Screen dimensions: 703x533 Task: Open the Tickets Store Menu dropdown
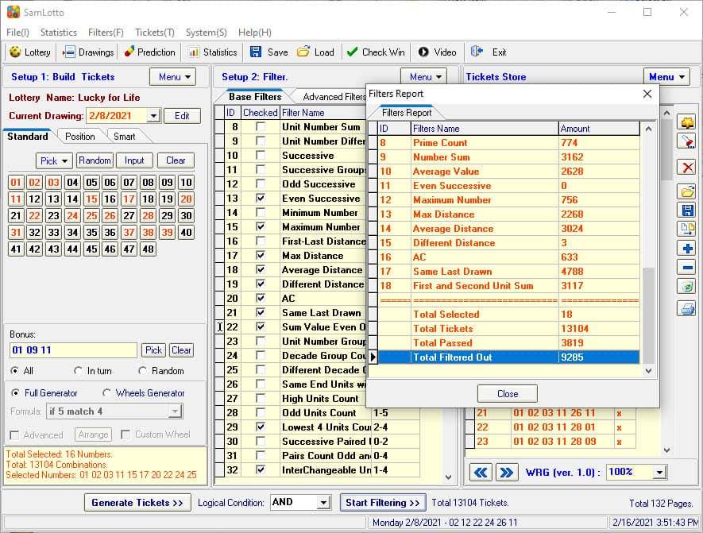[666, 77]
